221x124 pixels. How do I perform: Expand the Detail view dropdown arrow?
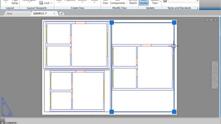pyautogui.click(x=94, y=2)
